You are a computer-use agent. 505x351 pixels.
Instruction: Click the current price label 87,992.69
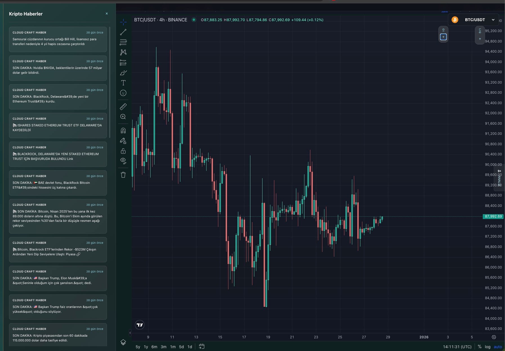[493, 216]
